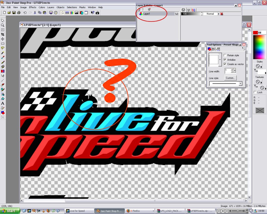Screen dimensions: 267x214
Task: Select the Freehand lasso tool
Action: tap(3, 48)
